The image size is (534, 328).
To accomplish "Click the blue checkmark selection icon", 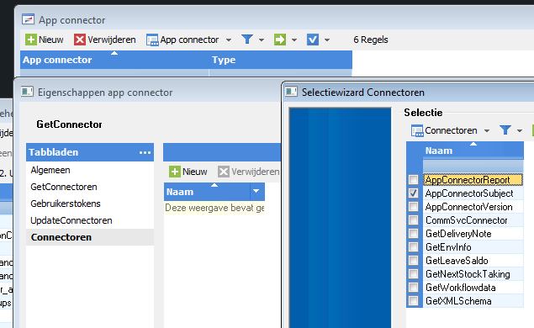I will click(x=312, y=40).
